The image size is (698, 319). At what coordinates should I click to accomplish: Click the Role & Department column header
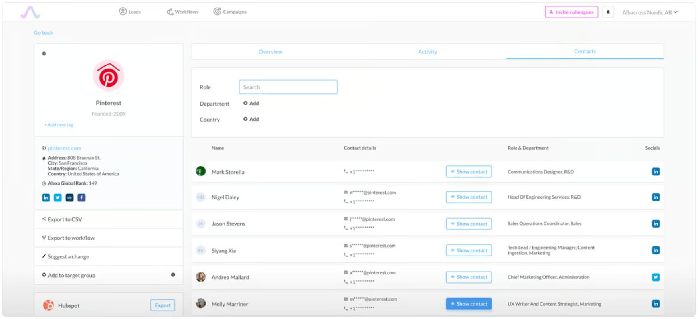528,148
